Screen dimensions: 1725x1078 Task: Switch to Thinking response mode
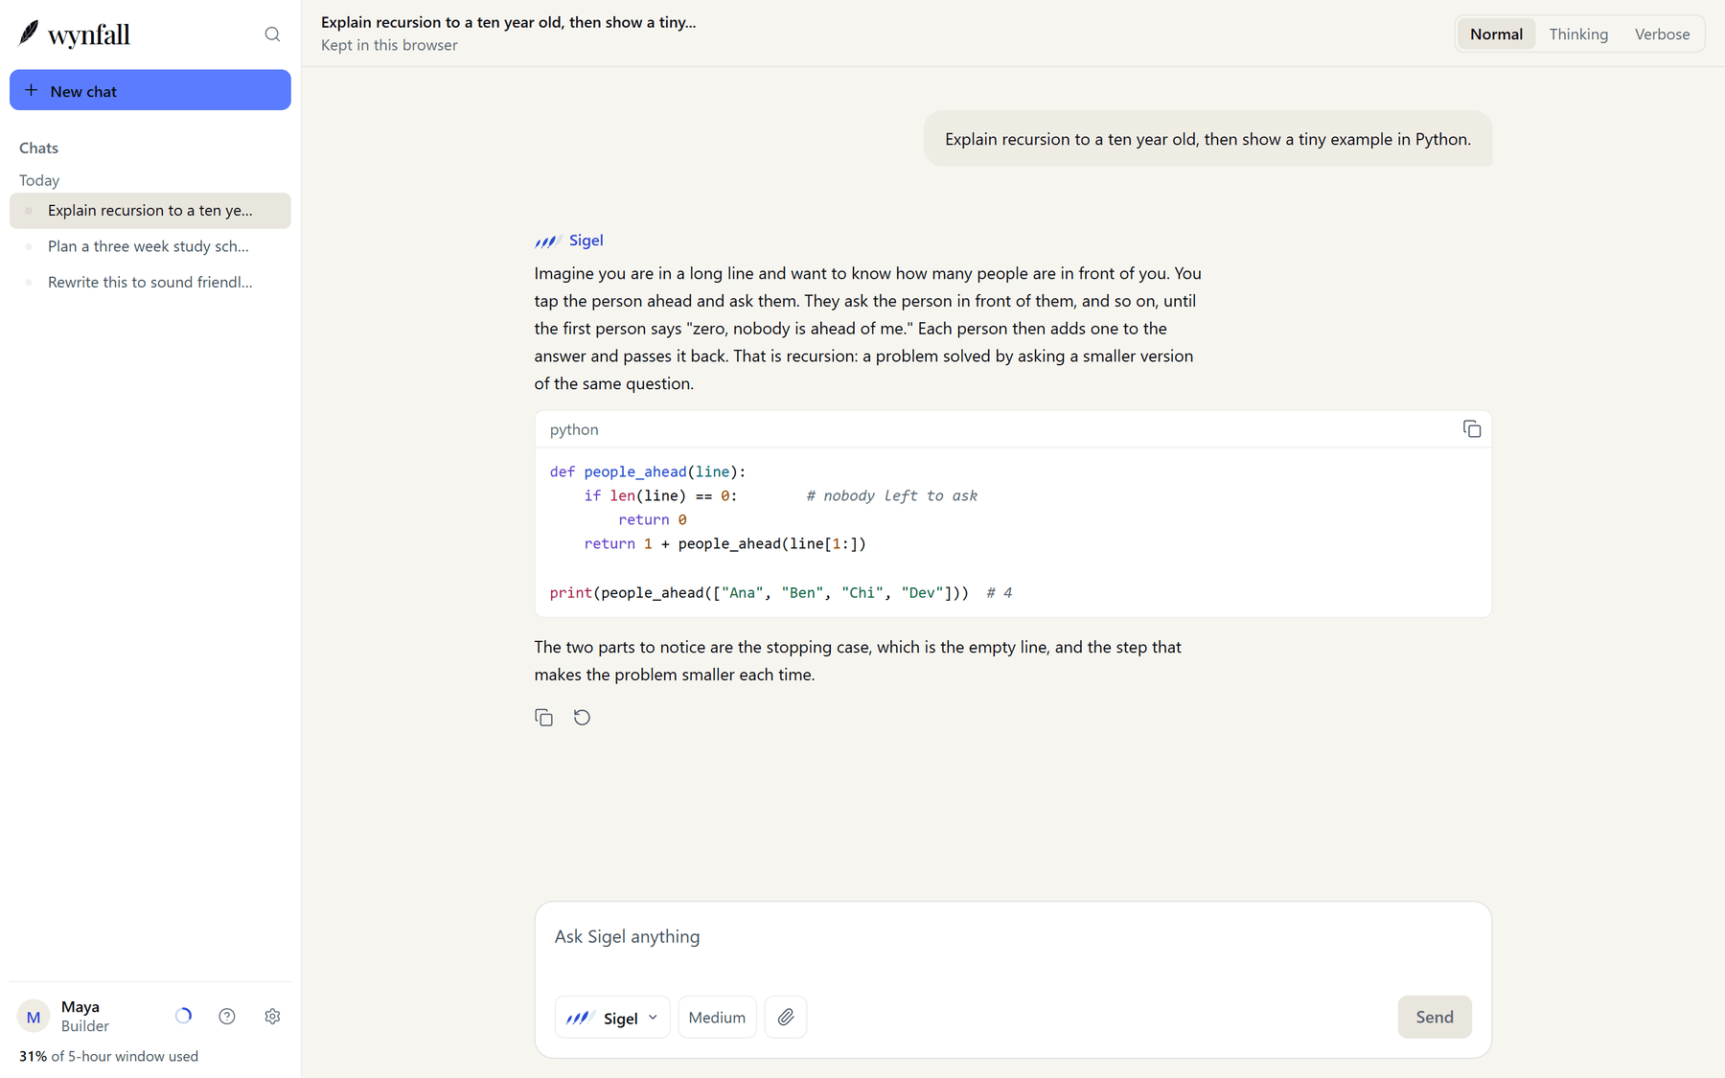(1578, 34)
